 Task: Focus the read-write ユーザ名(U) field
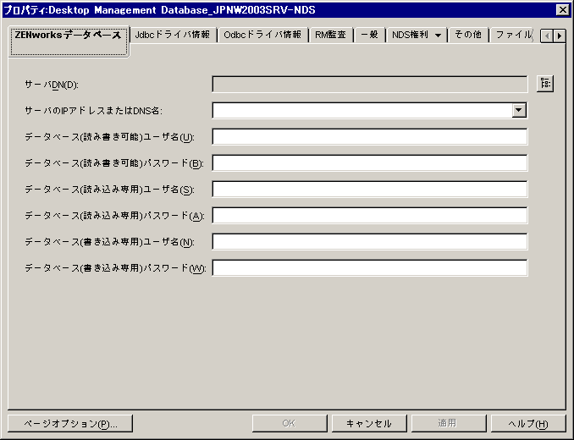point(370,137)
